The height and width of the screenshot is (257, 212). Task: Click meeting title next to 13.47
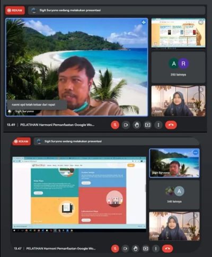coord(61,249)
